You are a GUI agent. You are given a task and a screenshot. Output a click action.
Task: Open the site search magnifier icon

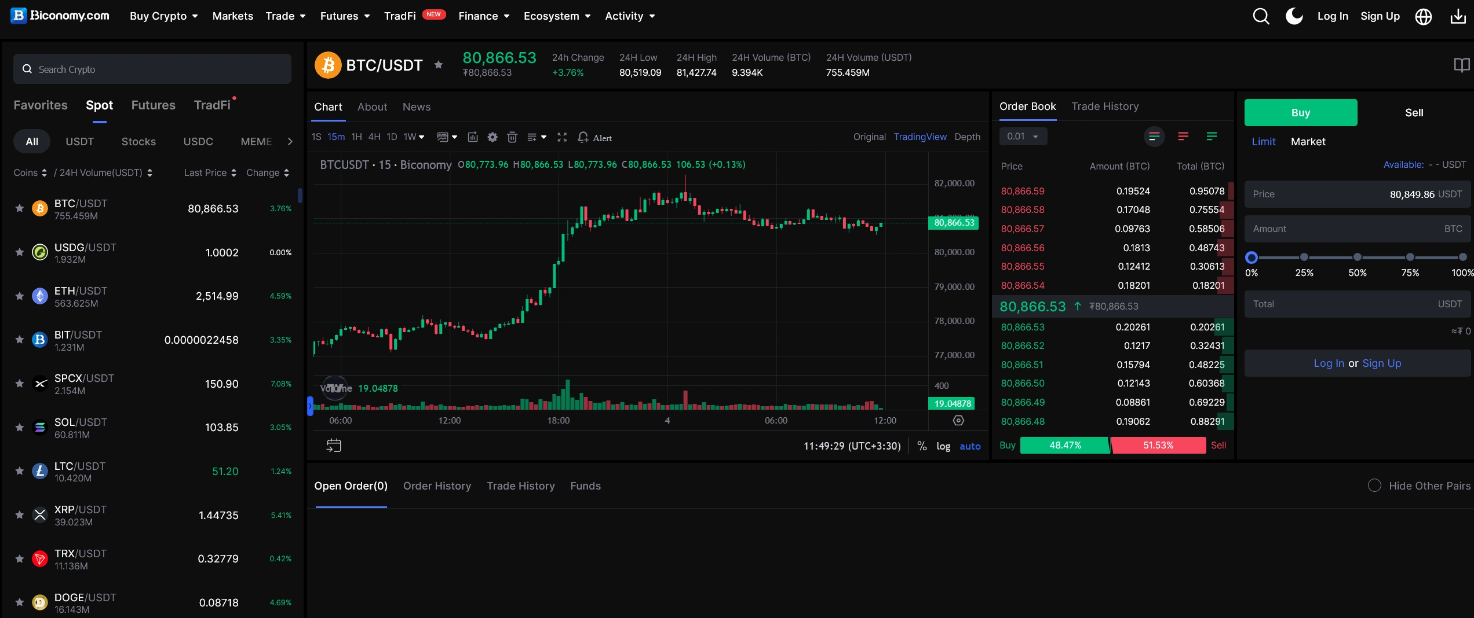[x=1261, y=16]
